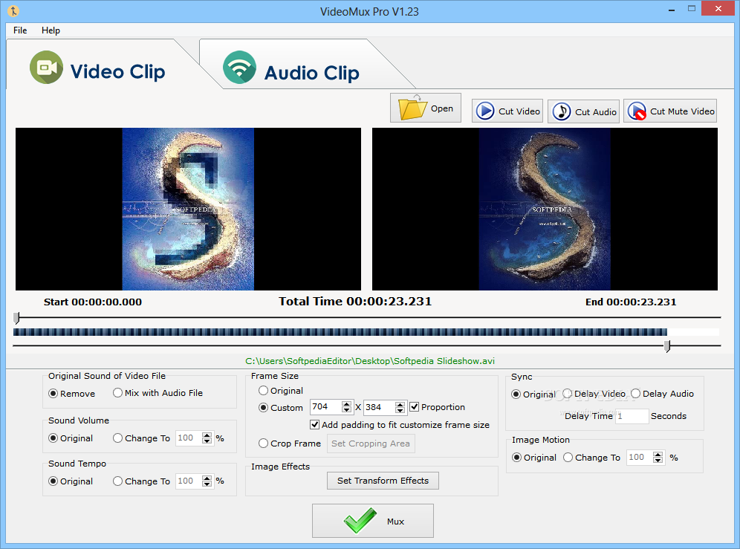This screenshot has height=549, width=740.
Task: Toggle Add padding to fit checkbox
Action: [400, 425]
